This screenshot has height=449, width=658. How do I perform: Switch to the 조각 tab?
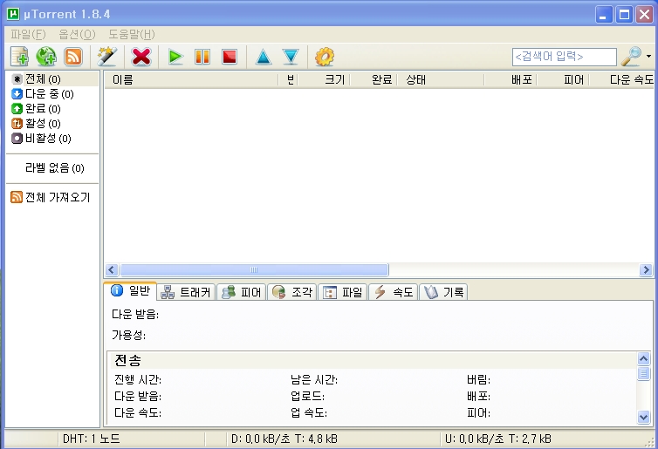click(292, 292)
